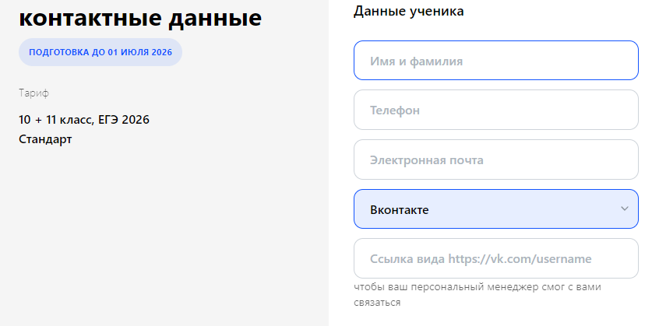Click the Вконтакте label inside the selector

(399, 210)
